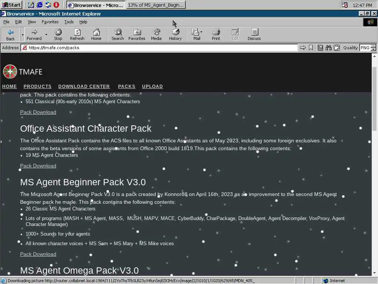This screenshot has height=284, width=378.
Task: Click the first quick launch notepad icon
Action: click(31, 5)
